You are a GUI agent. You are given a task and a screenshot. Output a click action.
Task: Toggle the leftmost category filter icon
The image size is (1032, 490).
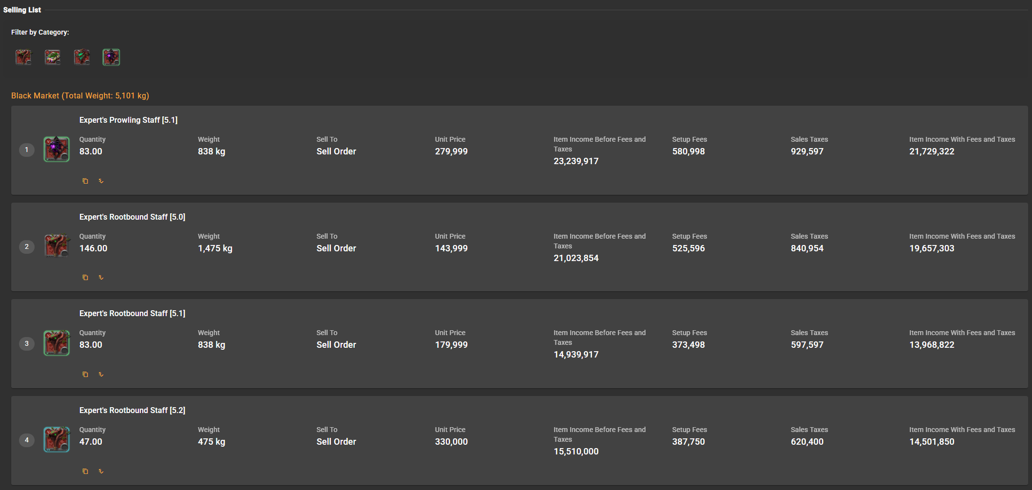[23, 57]
